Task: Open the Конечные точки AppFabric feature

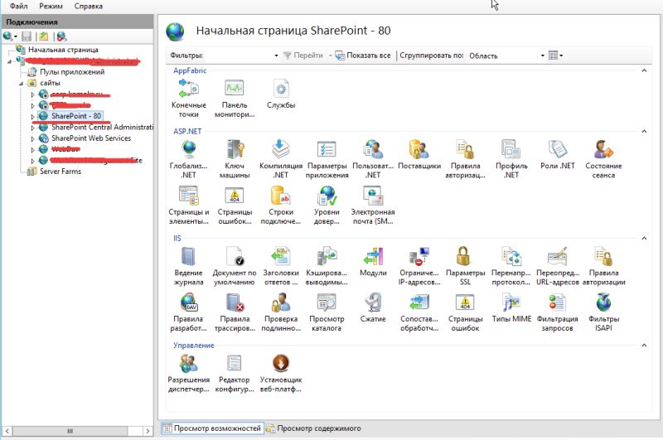Action: [189, 99]
